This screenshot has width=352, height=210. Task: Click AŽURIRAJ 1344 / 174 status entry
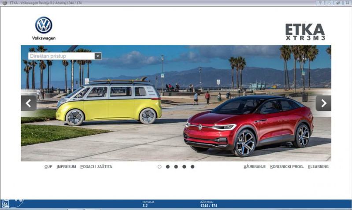coord(208,204)
